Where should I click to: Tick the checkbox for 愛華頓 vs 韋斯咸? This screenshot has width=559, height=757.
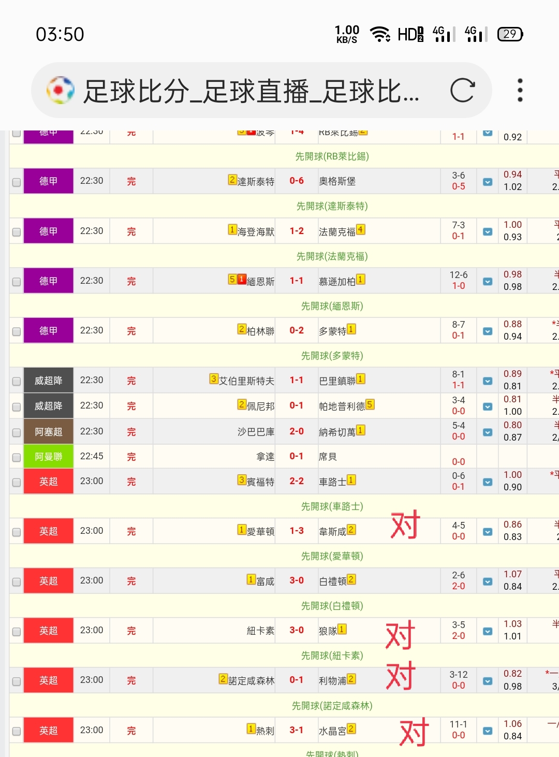(x=17, y=532)
